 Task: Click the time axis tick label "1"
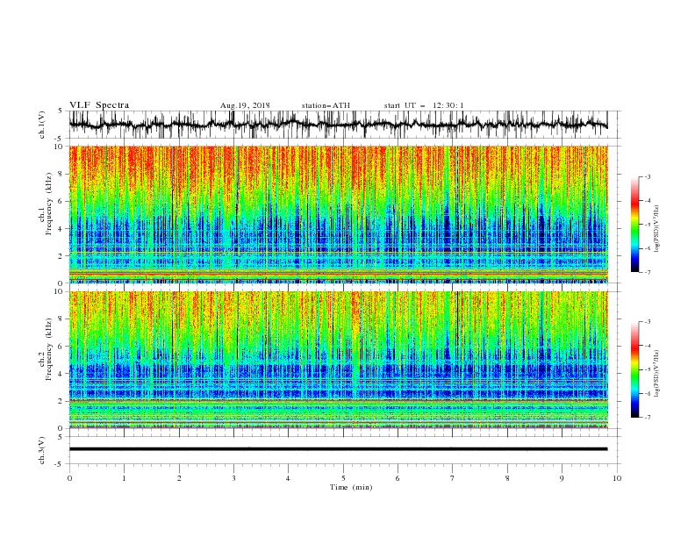click(124, 478)
